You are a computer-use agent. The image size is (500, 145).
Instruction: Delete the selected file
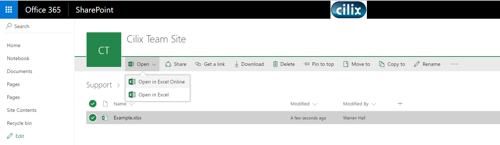pos(284,64)
